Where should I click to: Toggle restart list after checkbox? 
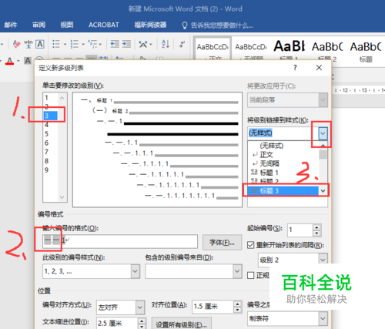250,245
